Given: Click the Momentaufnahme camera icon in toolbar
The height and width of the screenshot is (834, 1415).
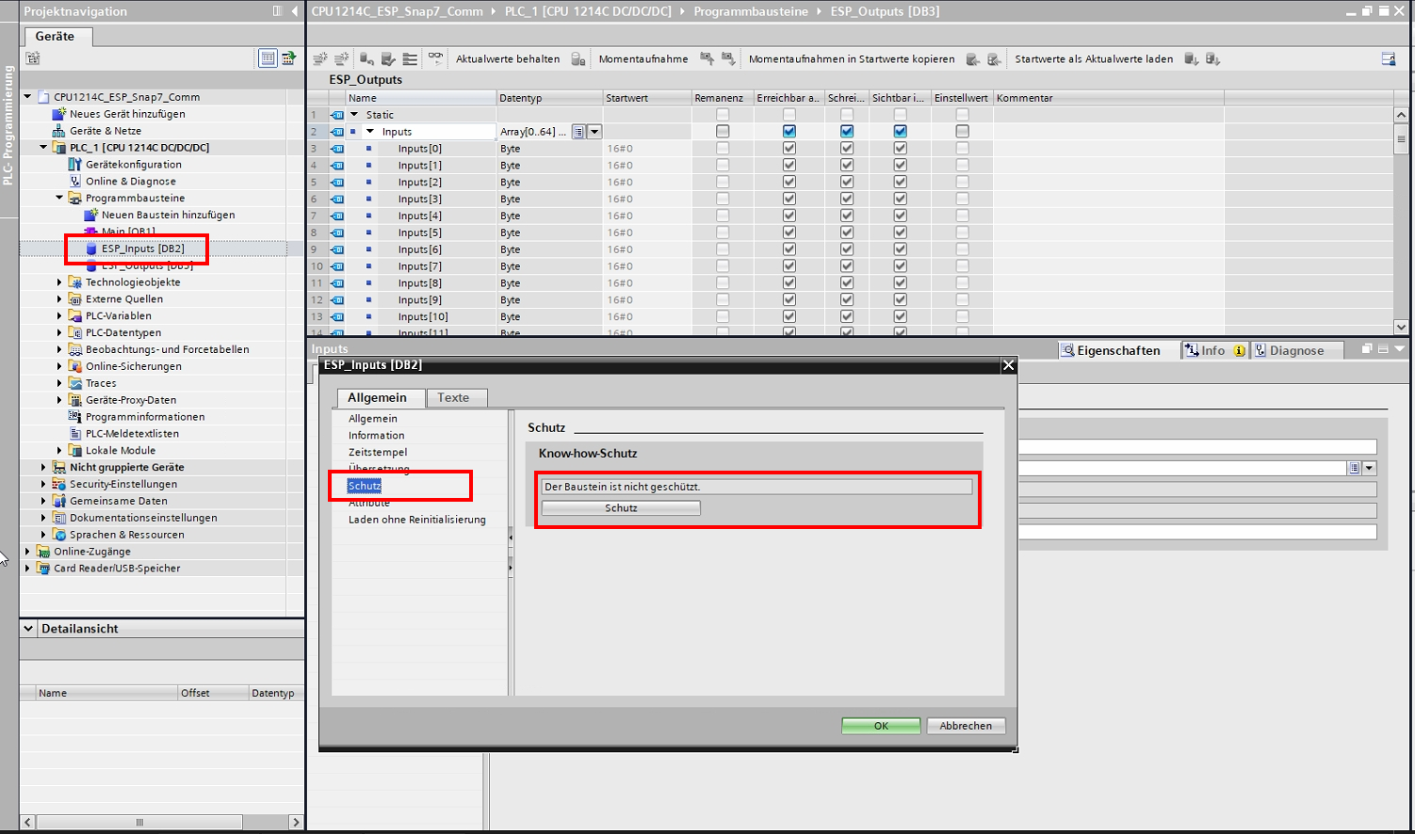Looking at the screenshot, I should [x=579, y=59].
